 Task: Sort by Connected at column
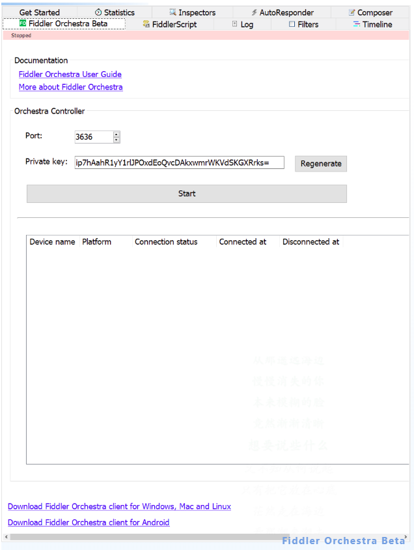point(248,241)
